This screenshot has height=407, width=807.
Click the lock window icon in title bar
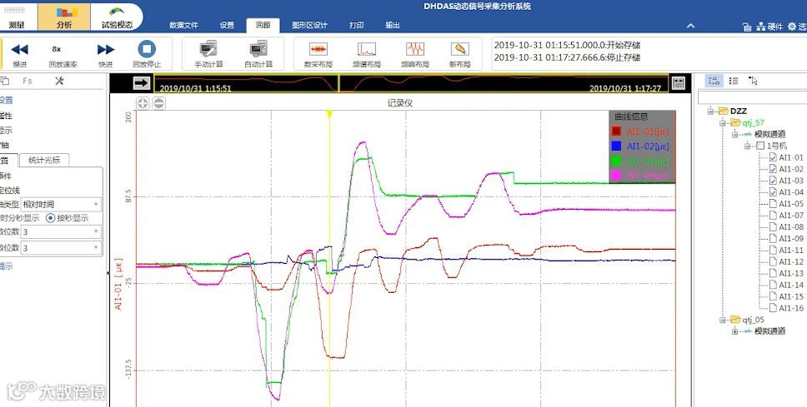point(747,27)
